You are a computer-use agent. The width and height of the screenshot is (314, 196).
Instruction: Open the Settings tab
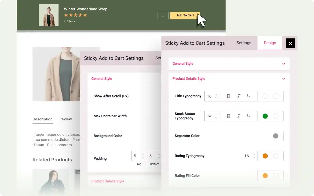pos(244,43)
